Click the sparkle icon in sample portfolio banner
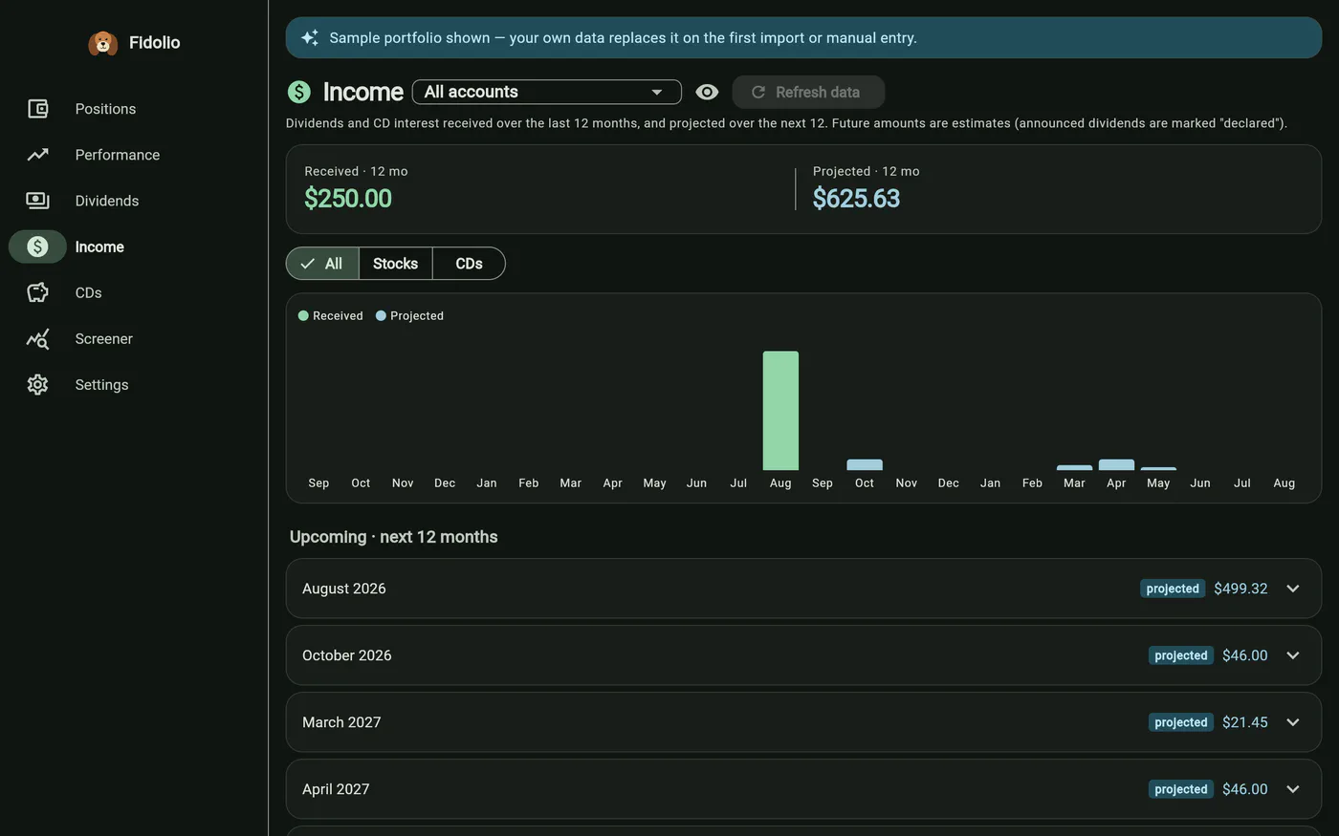 (x=310, y=37)
